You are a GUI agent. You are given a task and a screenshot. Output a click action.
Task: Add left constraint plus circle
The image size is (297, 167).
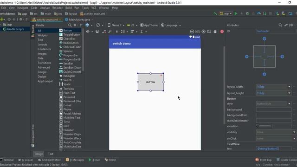click(246, 57)
